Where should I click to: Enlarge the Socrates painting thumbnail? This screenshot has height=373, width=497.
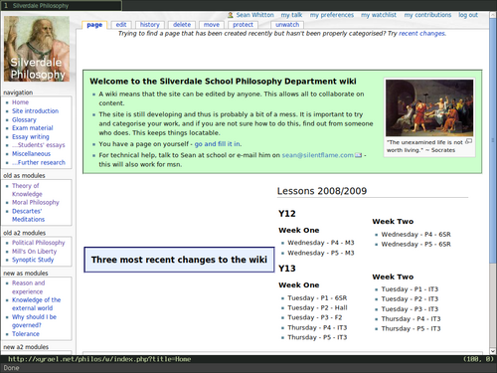pos(468,141)
